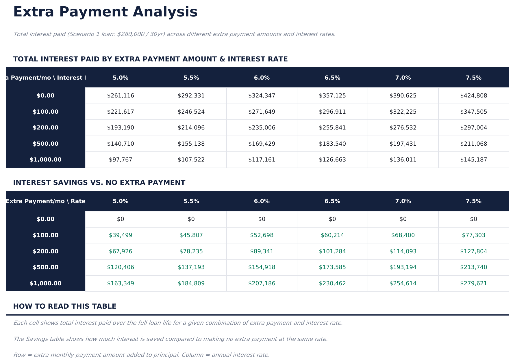Select the $235,006 cell at 6.0% rate
The width and height of the screenshot is (515, 364).
tap(262, 127)
